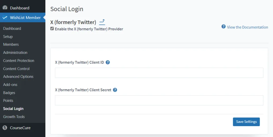Open Add-ons in sidebar
Screen dimensions: 273x137
coord(10,85)
